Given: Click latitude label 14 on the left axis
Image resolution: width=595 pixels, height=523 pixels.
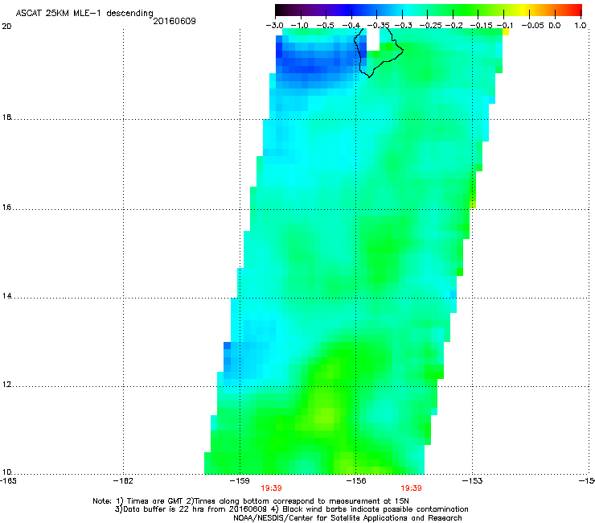Looking at the screenshot, I should point(6,296).
